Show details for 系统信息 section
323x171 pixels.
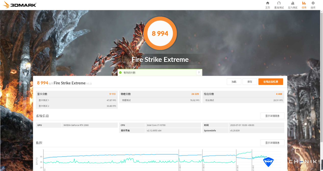[x=272, y=116]
